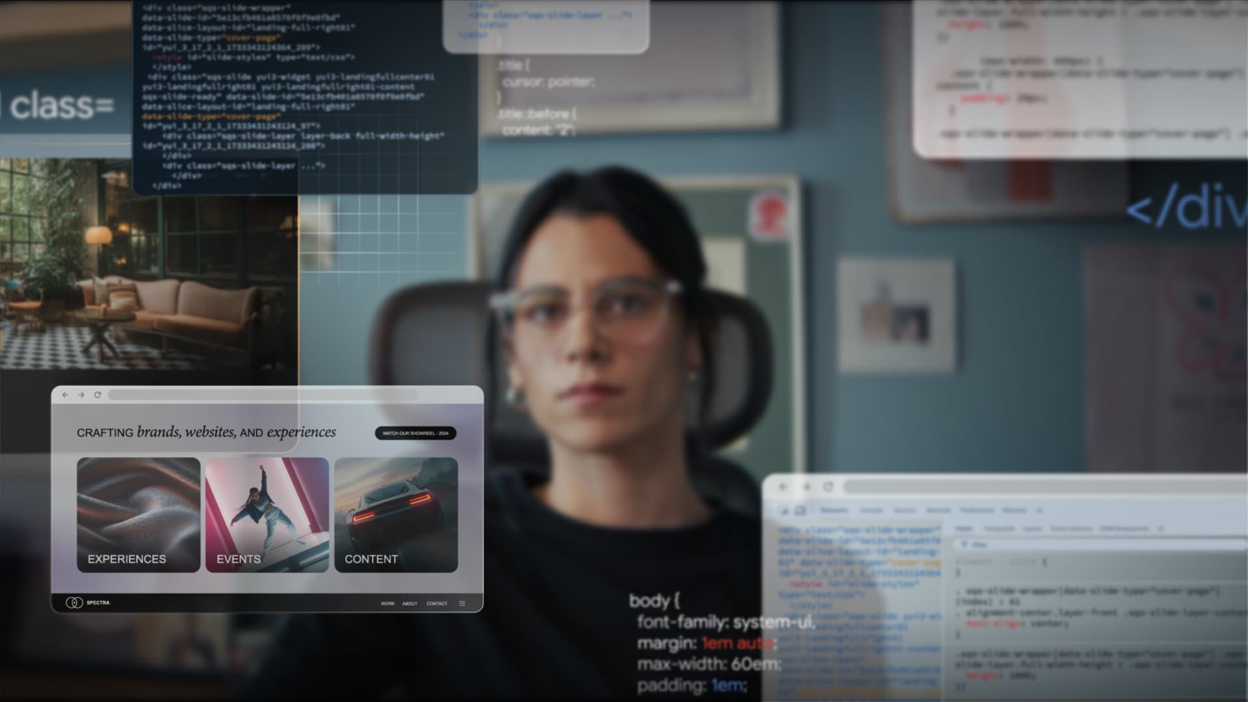The width and height of the screenshot is (1248, 702).
Task: Click the hamburger menu icon in navbar
Action: (462, 603)
